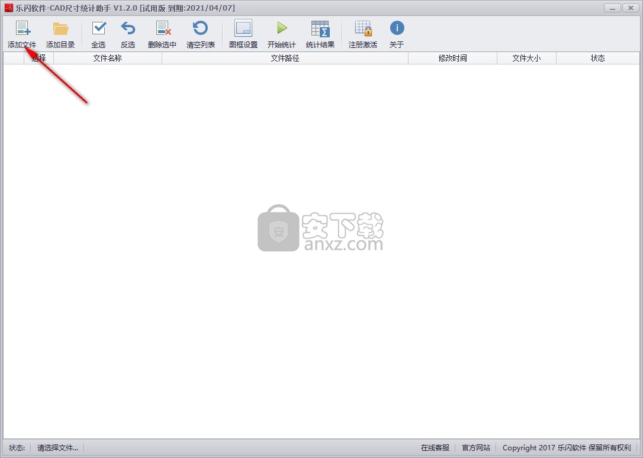This screenshot has height=458, width=643.
Task: Click Invert Selection (反选) icon
Action: (128, 28)
